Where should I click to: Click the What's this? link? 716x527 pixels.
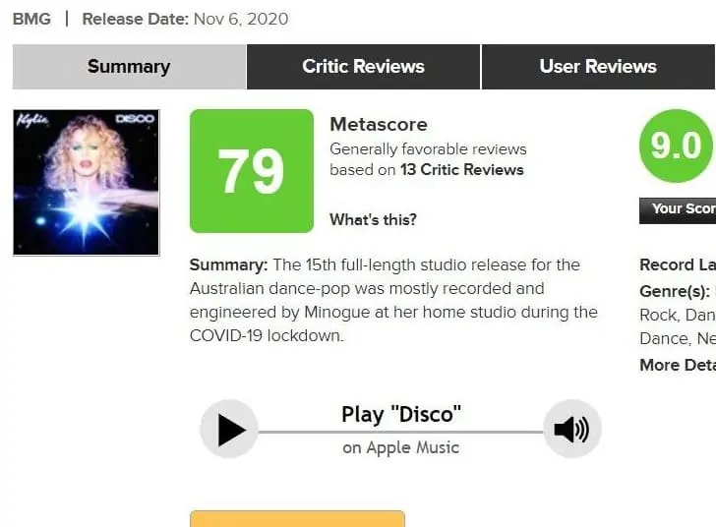(x=373, y=219)
